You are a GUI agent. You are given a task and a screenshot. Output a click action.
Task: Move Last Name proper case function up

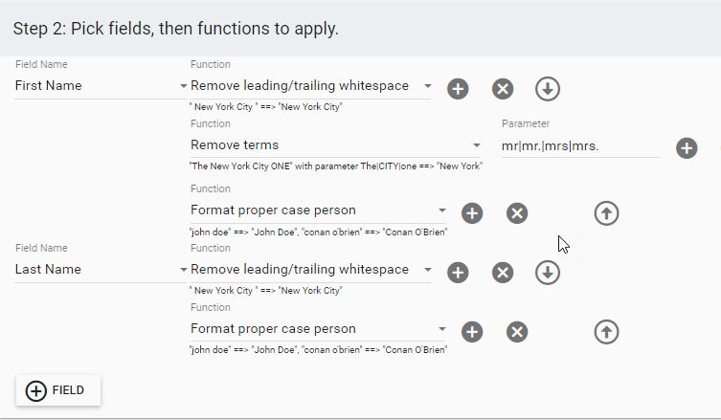coord(606,332)
